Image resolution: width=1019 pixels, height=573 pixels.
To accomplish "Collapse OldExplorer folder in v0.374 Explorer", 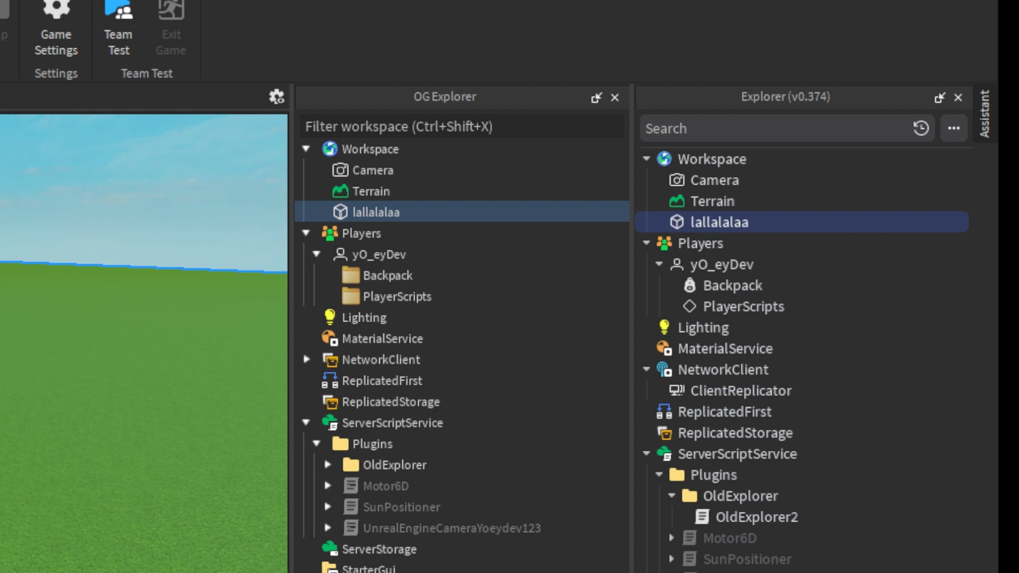I will pos(672,496).
